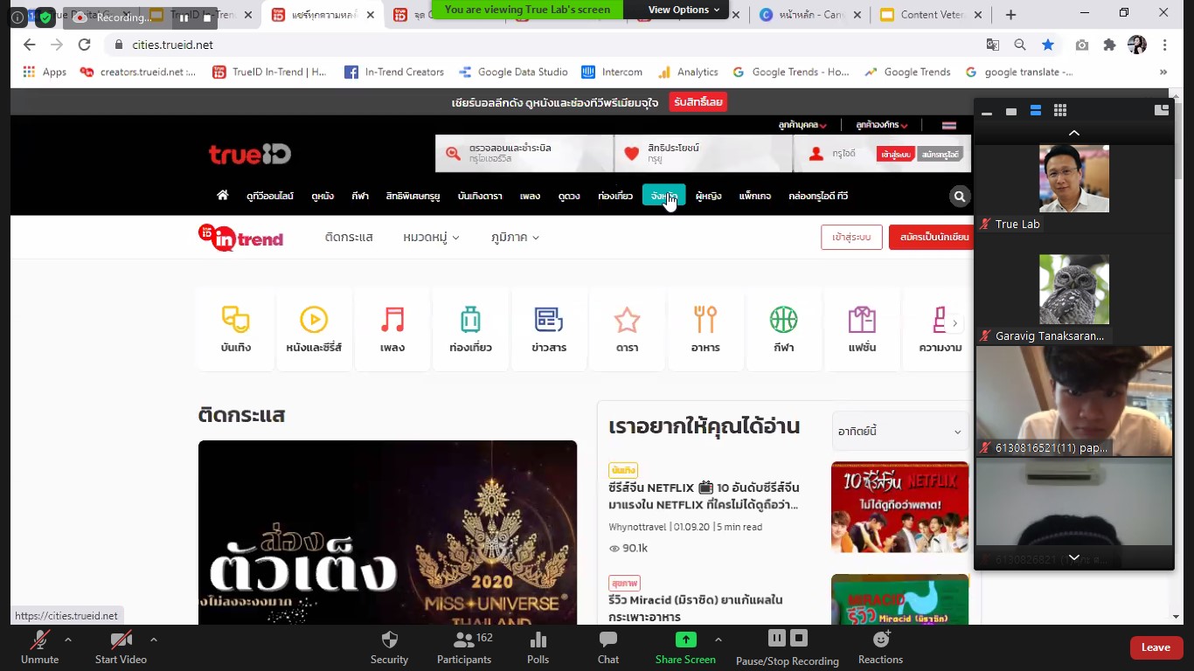This screenshot has width=1194, height=671.
Task: Open the Google Data Studio bookmark
Action: click(513, 72)
